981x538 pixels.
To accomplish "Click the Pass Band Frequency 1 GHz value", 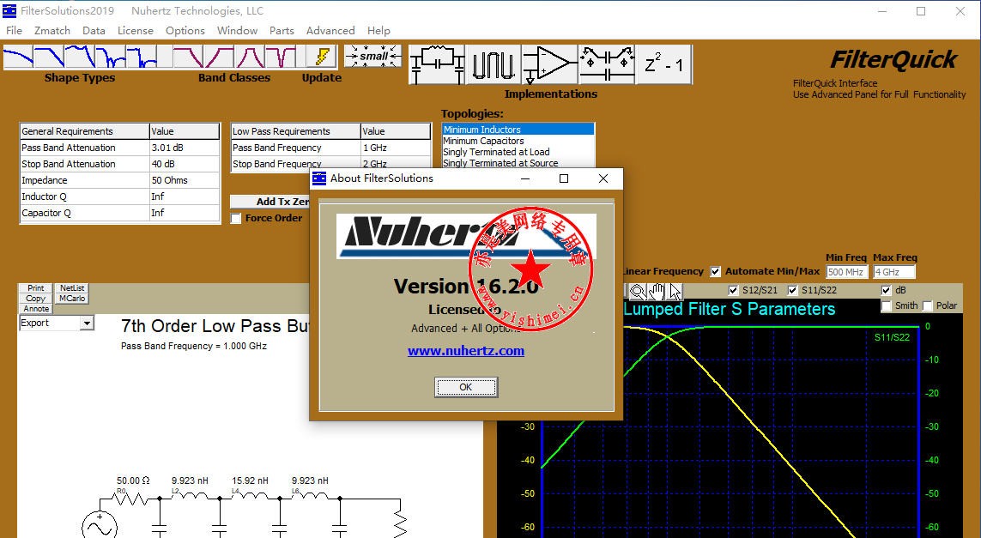I will pyautogui.click(x=396, y=148).
